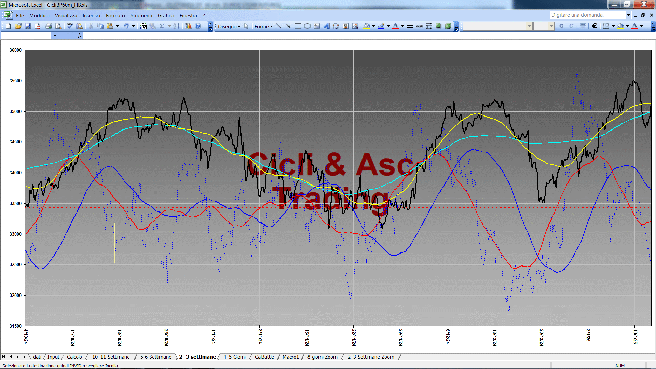Screen dimensions: 656x369
Task: Open Arrow Style options
Action: (x=429, y=26)
